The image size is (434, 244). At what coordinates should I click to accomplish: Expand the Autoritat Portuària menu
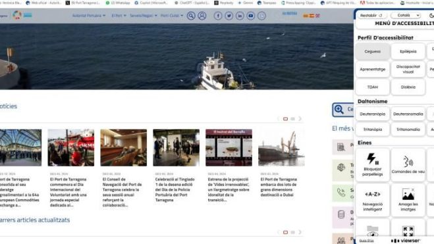click(x=89, y=16)
